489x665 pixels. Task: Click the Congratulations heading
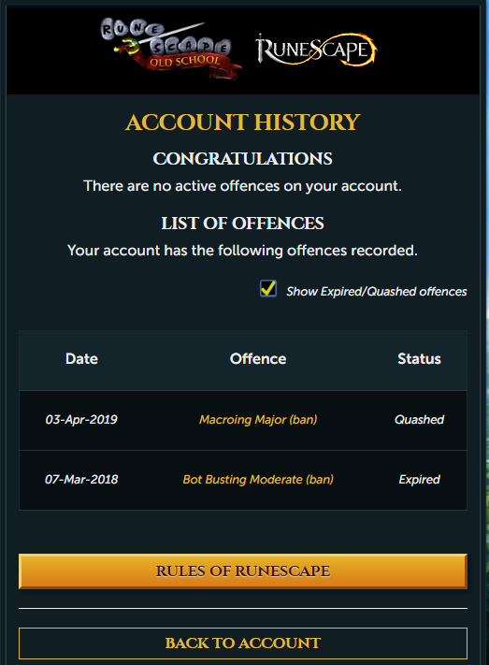pyautogui.click(x=242, y=159)
